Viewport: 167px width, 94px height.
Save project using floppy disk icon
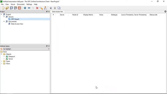coord(11,8)
